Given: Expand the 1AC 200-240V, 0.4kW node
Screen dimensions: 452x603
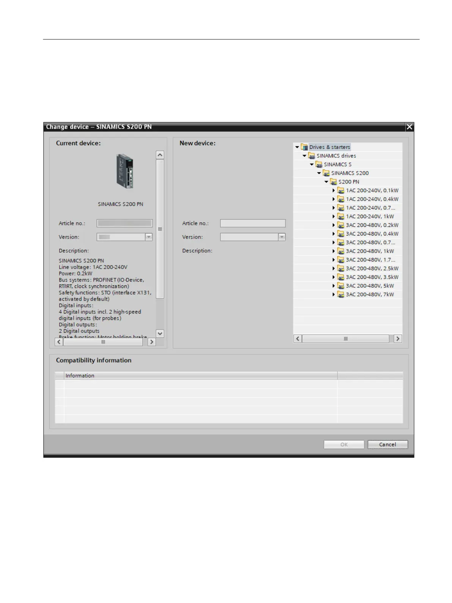Looking at the screenshot, I should [334, 199].
